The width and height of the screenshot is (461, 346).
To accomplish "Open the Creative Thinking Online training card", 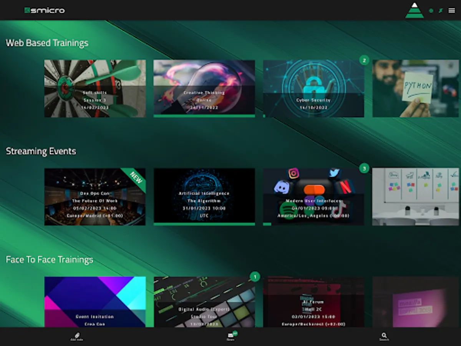I will (204, 88).
